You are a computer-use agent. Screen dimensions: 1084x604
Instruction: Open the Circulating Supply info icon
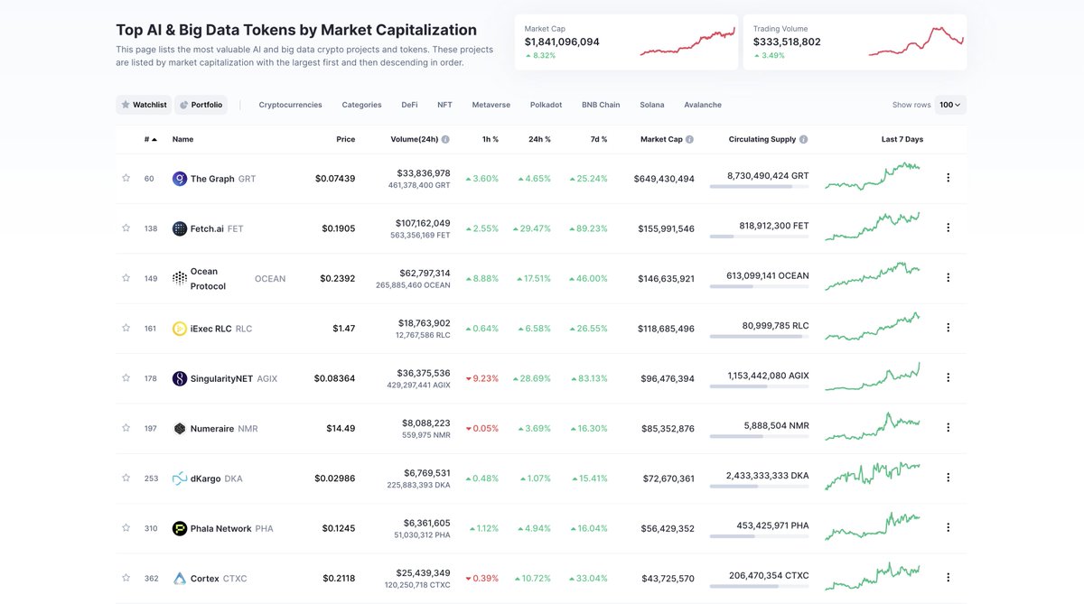pos(803,140)
